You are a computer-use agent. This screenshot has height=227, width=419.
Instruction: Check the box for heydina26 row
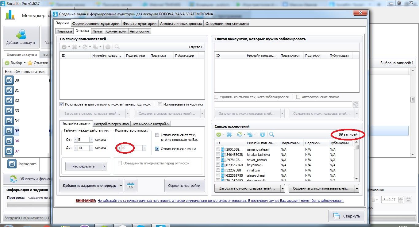point(218,165)
